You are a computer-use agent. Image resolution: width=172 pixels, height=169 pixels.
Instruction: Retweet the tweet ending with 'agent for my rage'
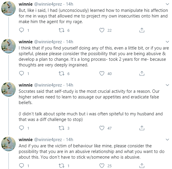tap(61, 30)
